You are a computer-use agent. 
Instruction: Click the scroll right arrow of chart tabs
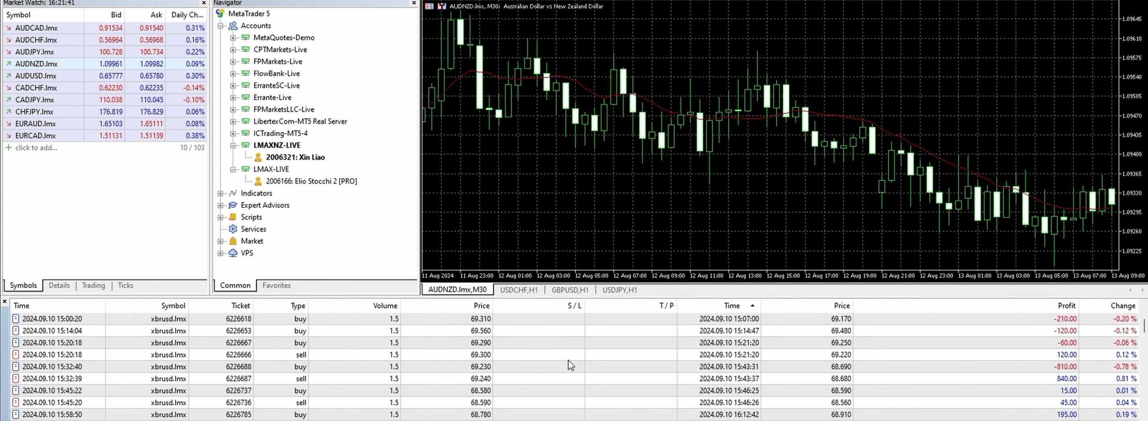(x=1143, y=290)
